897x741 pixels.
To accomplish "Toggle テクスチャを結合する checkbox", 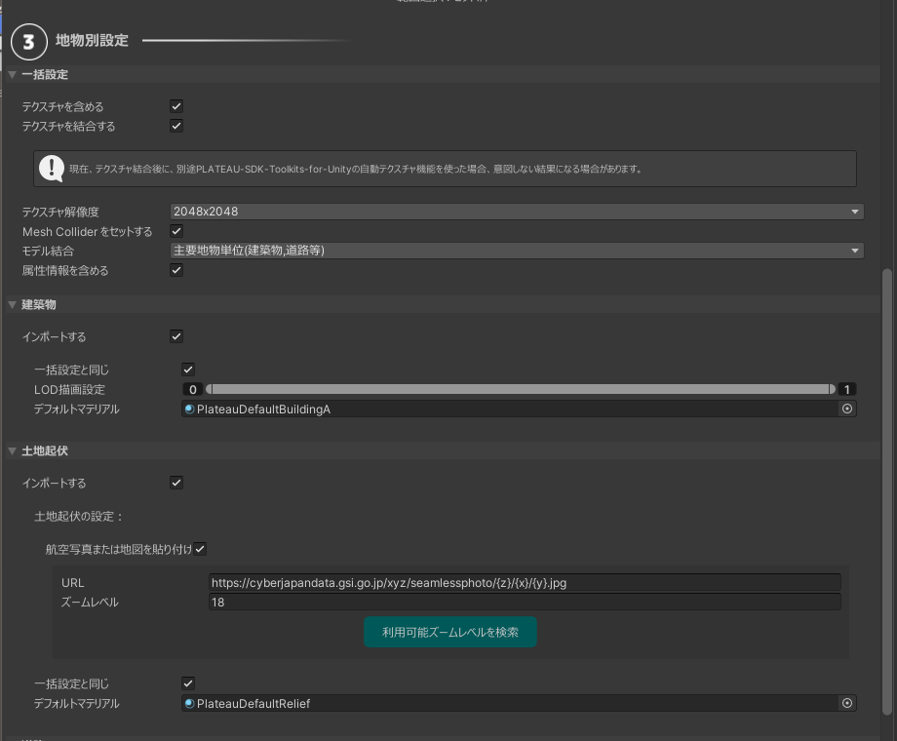I will 176,126.
